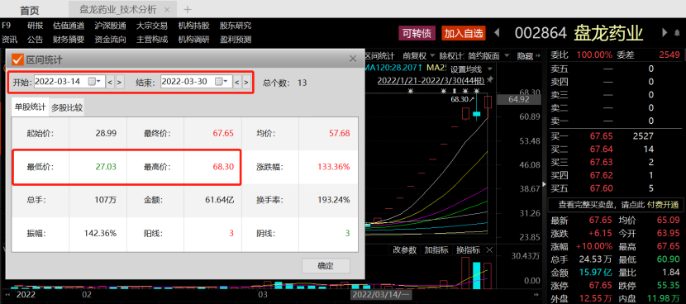Image resolution: width=686 pixels, height=304 pixels.
Task: Open the F9 menu item
Action: [6, 26]
